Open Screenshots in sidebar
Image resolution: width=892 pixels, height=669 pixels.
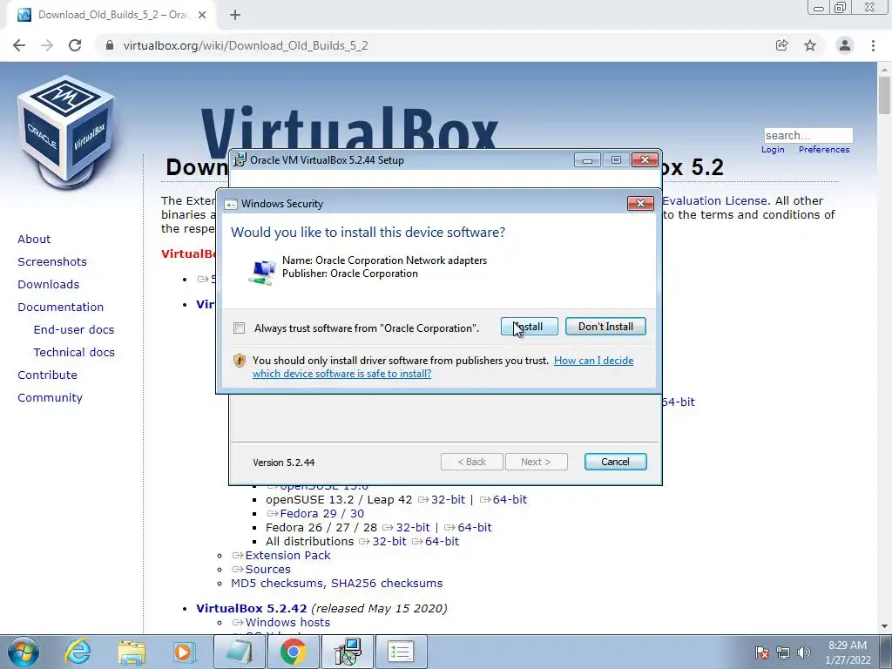[x=52, y=261]
